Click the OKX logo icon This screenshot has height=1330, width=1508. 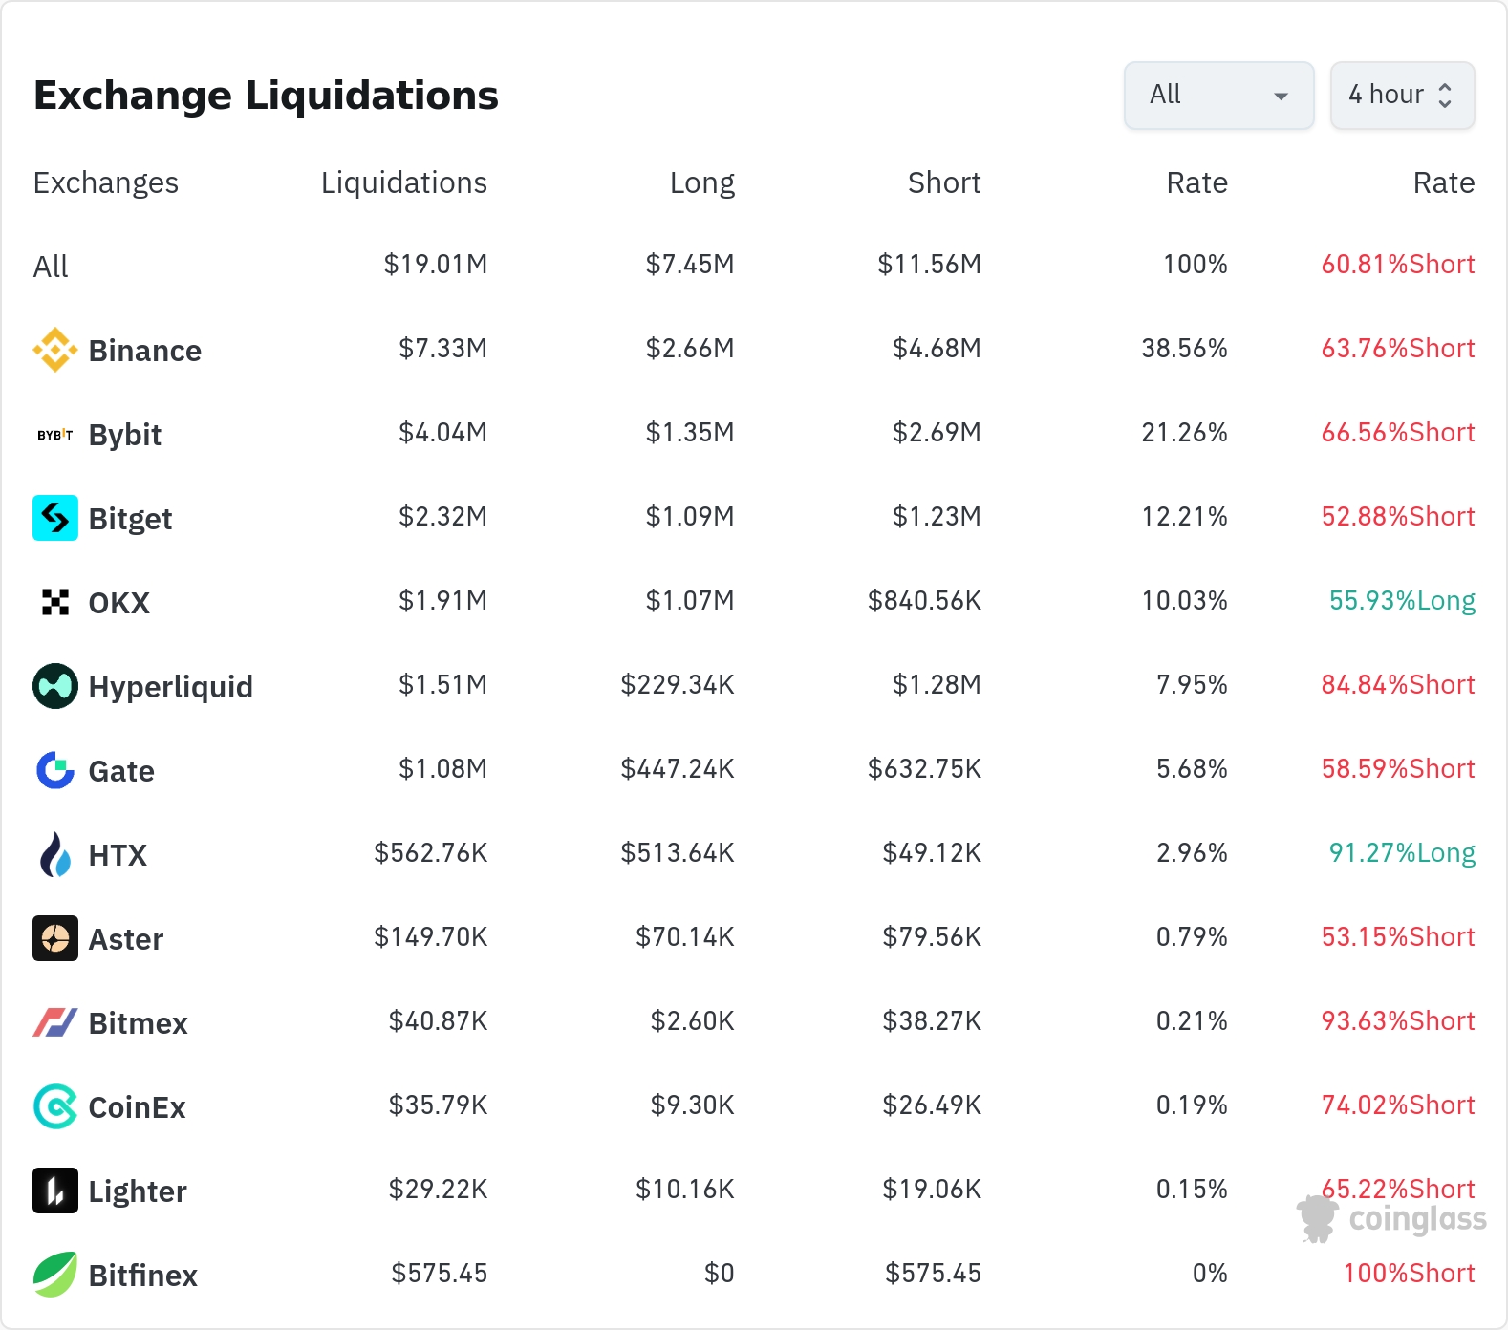click(55, 602)
